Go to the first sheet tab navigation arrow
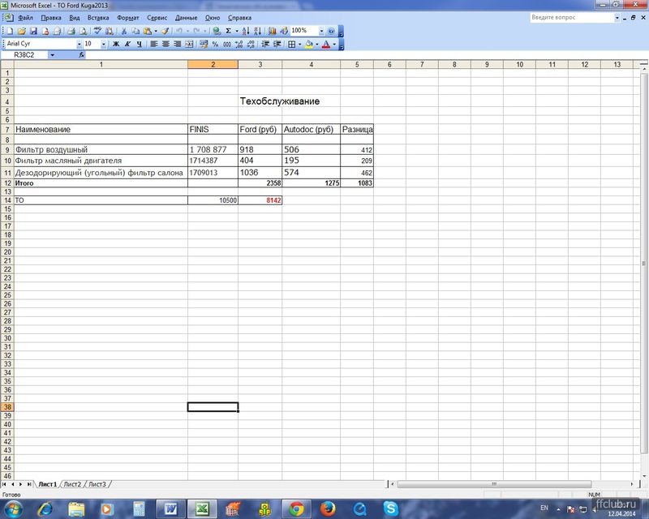This screenshot has width=649, height=519. click(4, 484)
